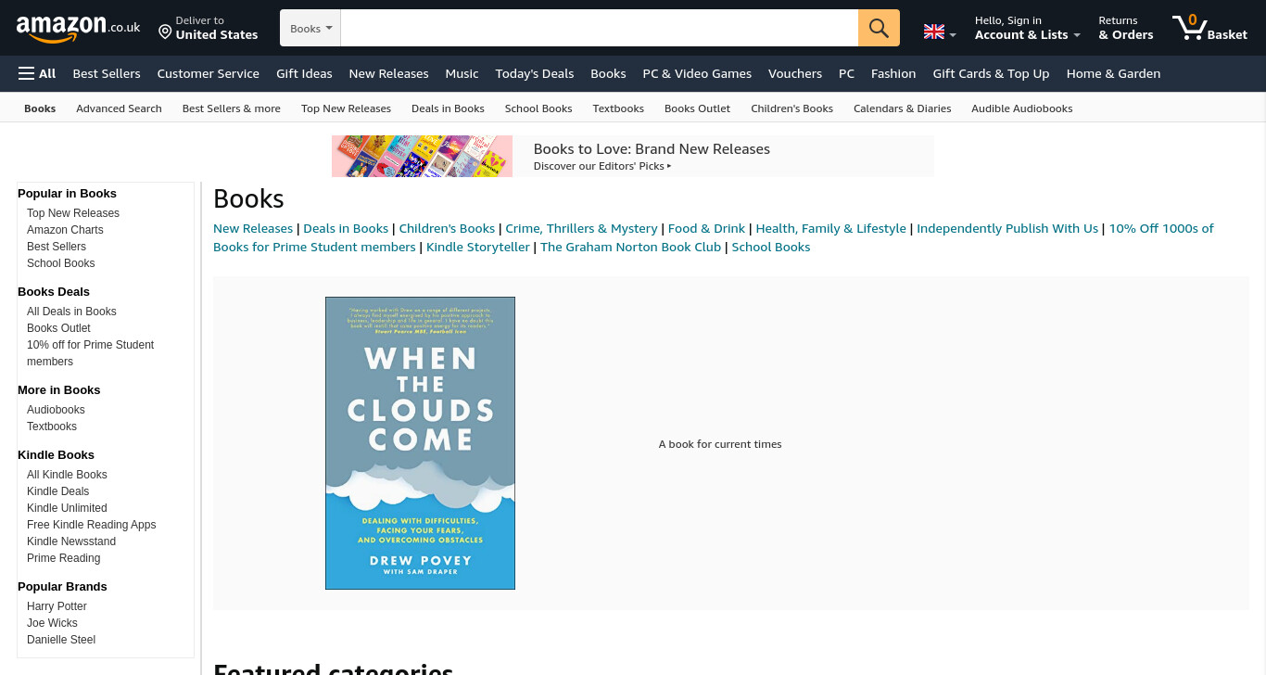Open Fashion in nav bar

click(x=893, y=73)
